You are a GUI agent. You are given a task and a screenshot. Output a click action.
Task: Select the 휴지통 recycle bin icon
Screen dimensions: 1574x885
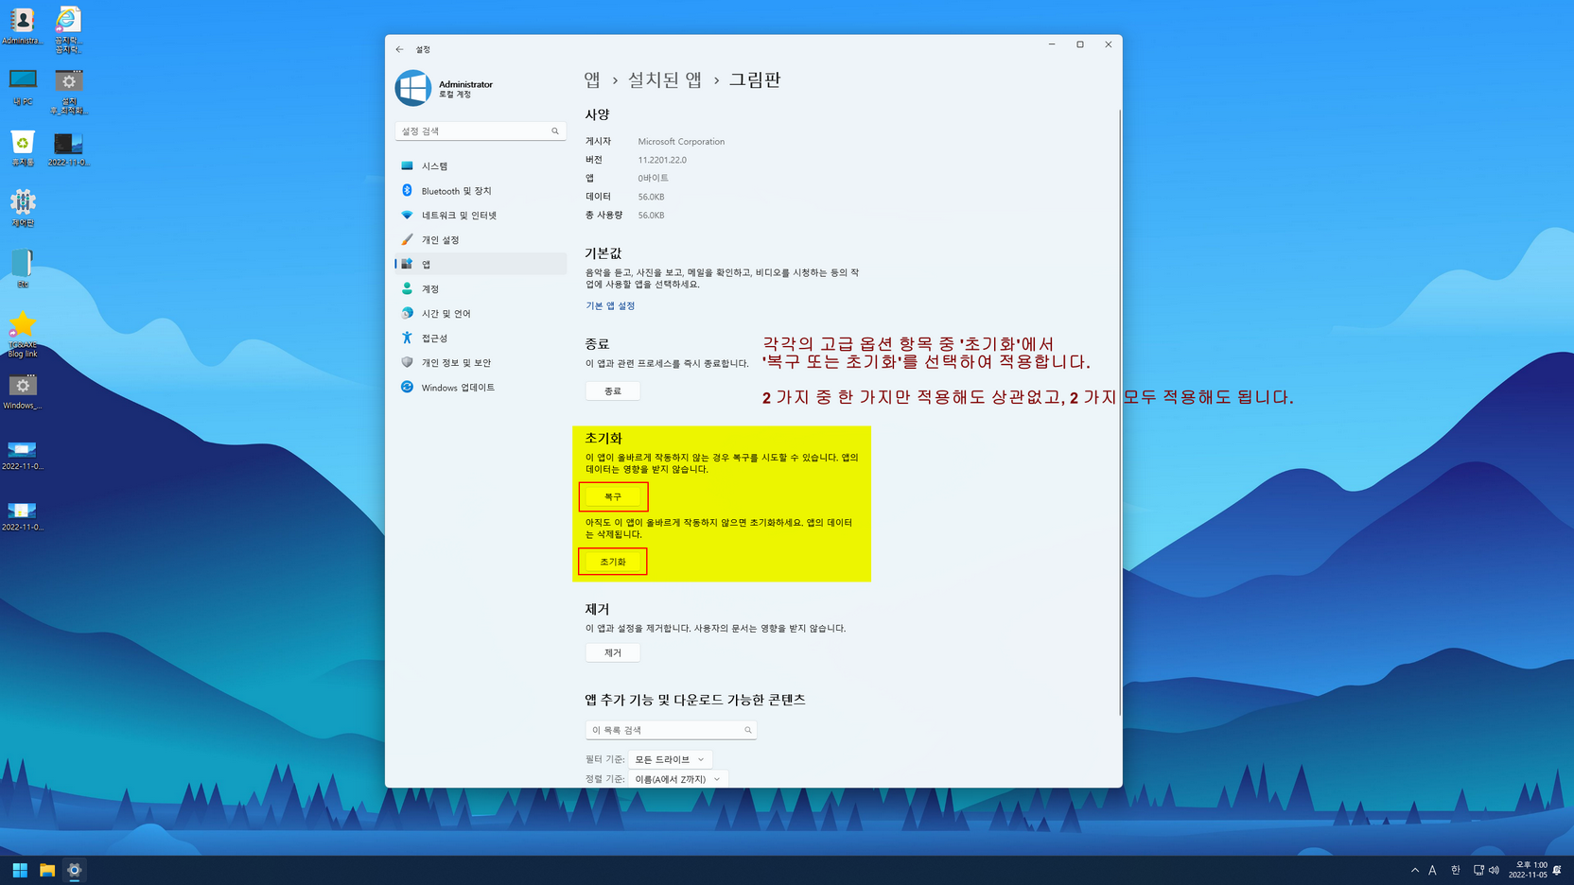(23, 148)
